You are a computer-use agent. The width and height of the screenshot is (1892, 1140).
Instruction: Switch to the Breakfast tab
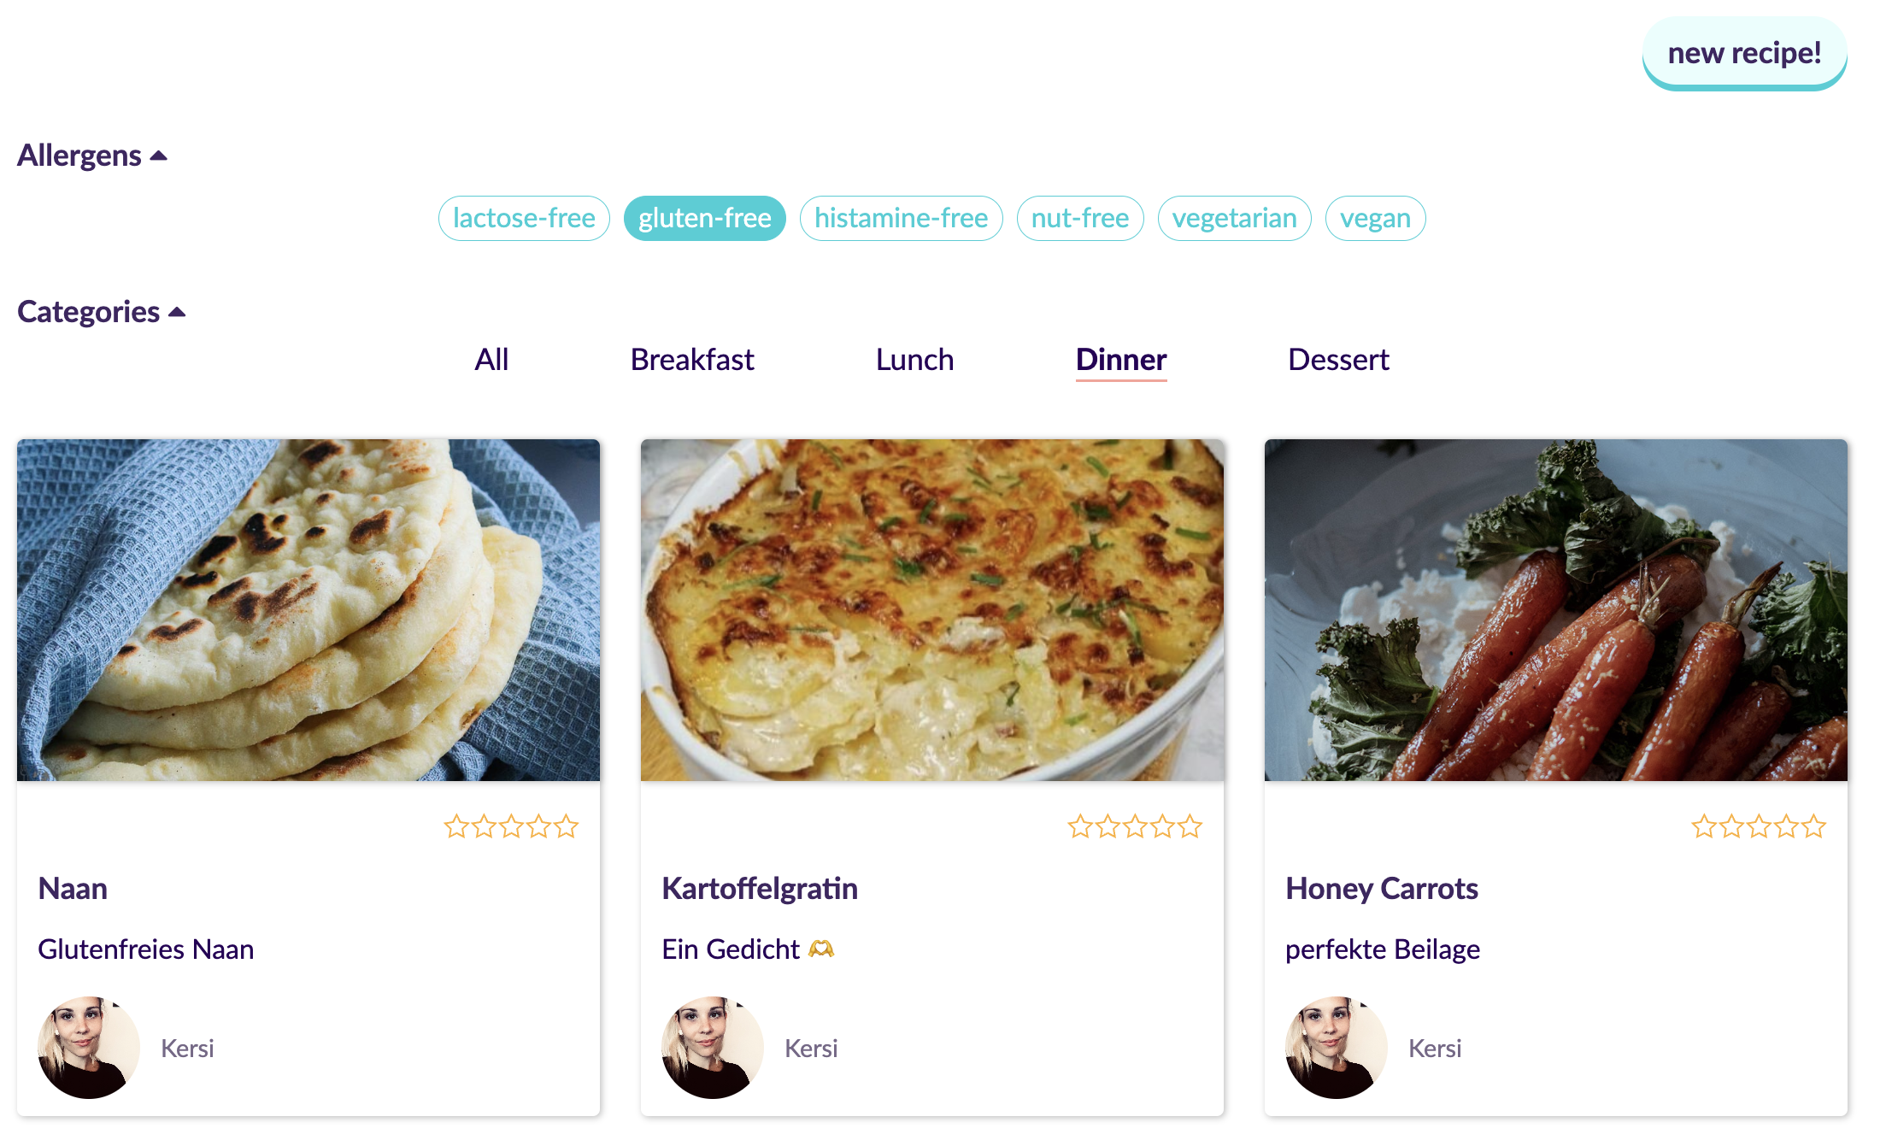(x=690, y=358)
